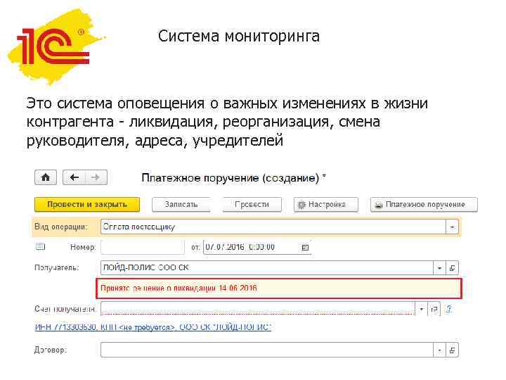Navigate forward with the right arrow
506x380 pixels.
point(96,177)
